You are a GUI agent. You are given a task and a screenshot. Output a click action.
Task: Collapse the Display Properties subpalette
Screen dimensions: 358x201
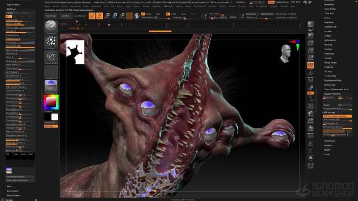coord(333,94)
